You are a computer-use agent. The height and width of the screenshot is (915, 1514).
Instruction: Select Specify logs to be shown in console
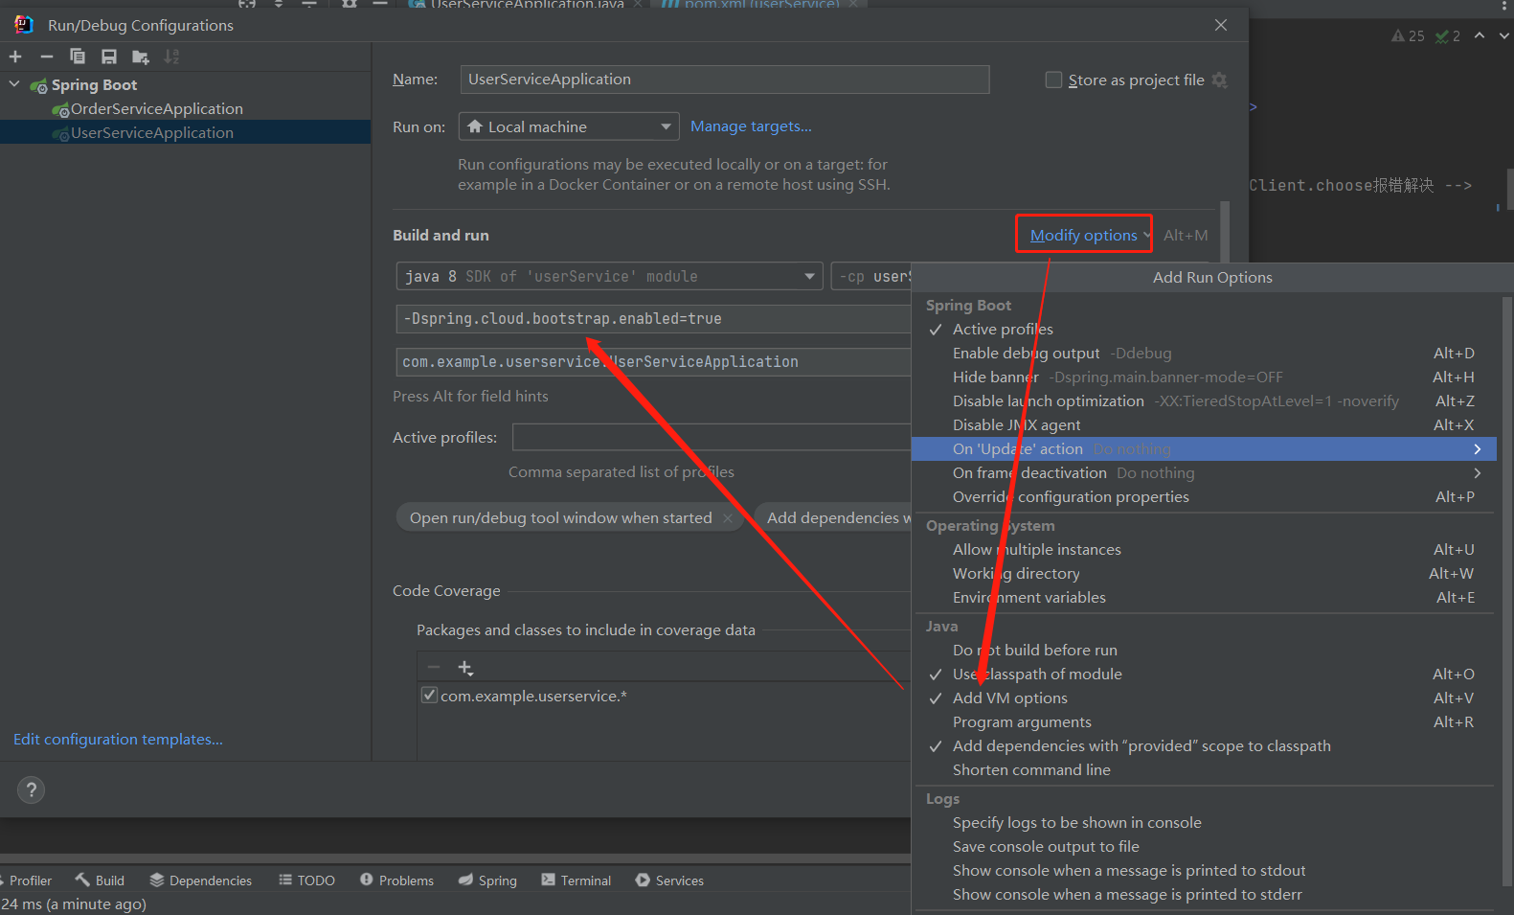pyautogui.click(x=1203, y=823)
